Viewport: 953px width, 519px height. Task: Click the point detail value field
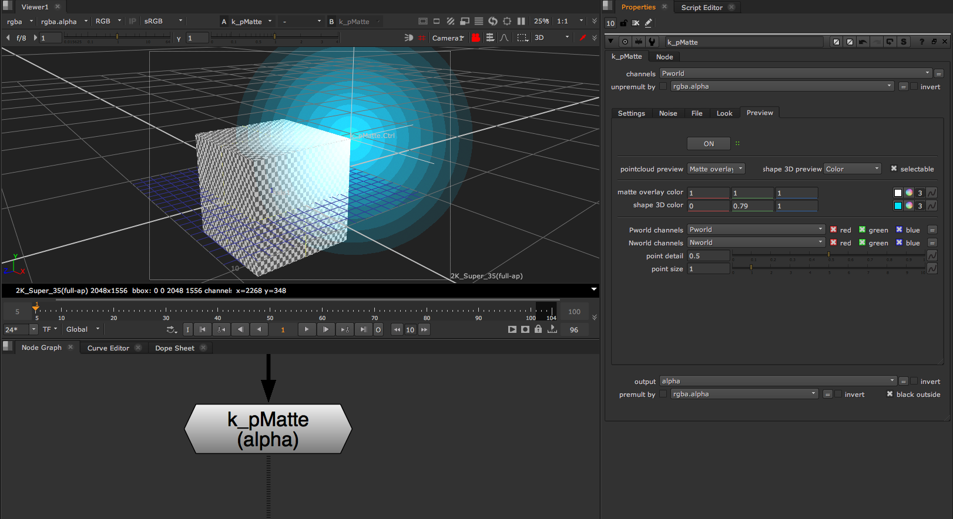pos(709,256)
